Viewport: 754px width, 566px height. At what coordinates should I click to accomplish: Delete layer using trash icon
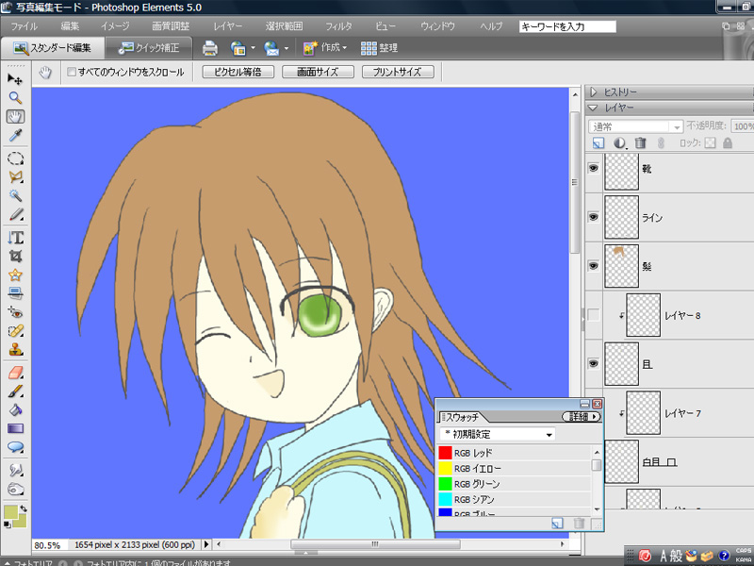click(x=641, y=142)
